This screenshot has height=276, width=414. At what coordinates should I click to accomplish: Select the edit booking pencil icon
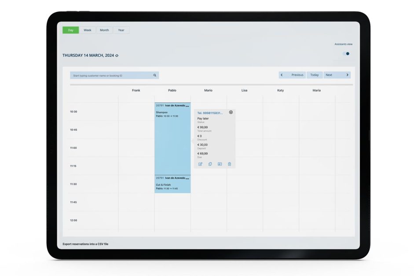pos(200,164)
